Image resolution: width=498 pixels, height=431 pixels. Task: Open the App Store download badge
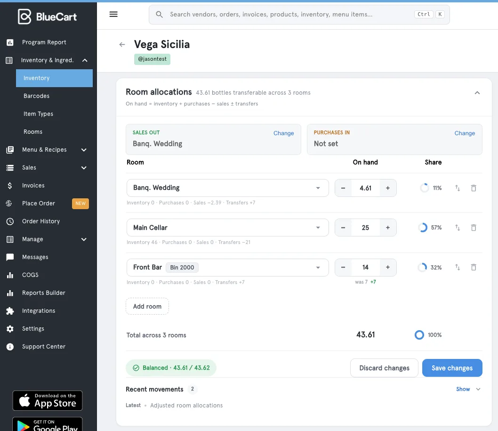coord(48,401)
